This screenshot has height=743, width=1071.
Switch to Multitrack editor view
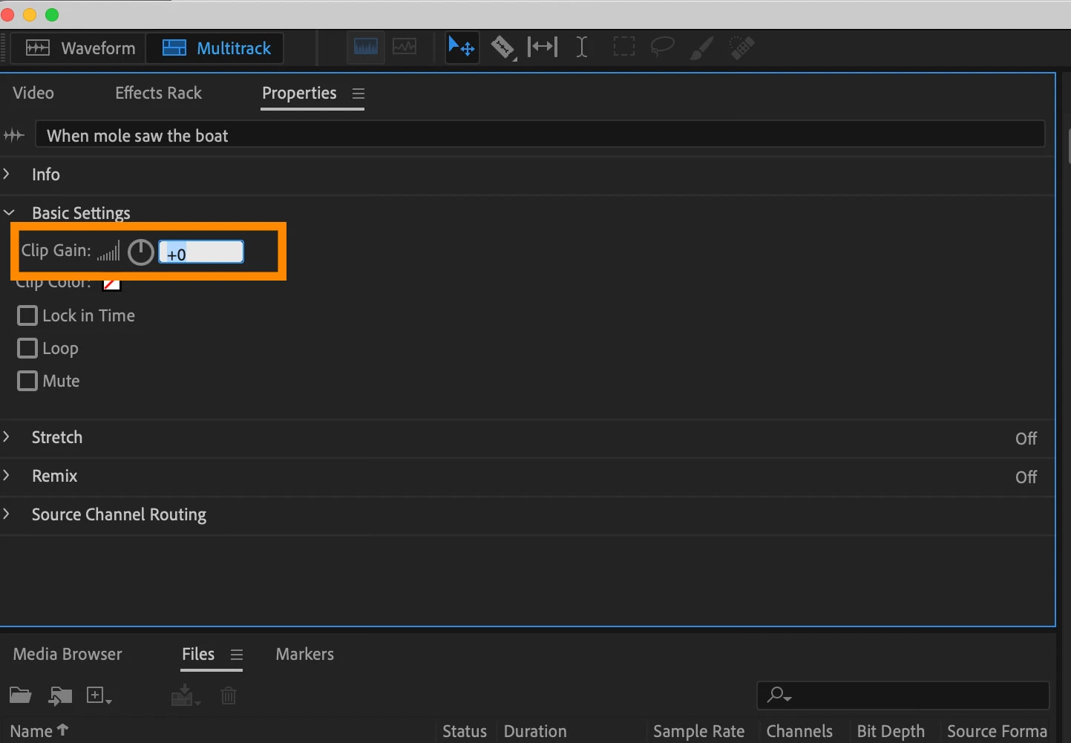(x=215, y=48)
